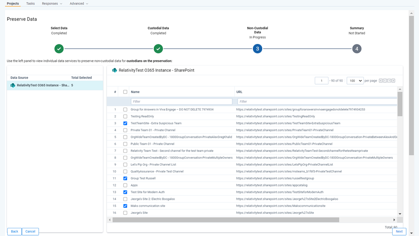Click step 3 Non-Custodial Data circle

pyautogui.click(x=257, y=49)
